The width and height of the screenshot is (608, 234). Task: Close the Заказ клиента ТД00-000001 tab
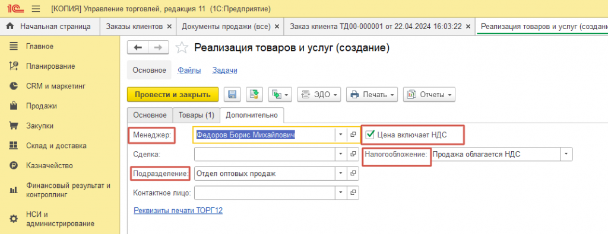[x=468, y=27]
